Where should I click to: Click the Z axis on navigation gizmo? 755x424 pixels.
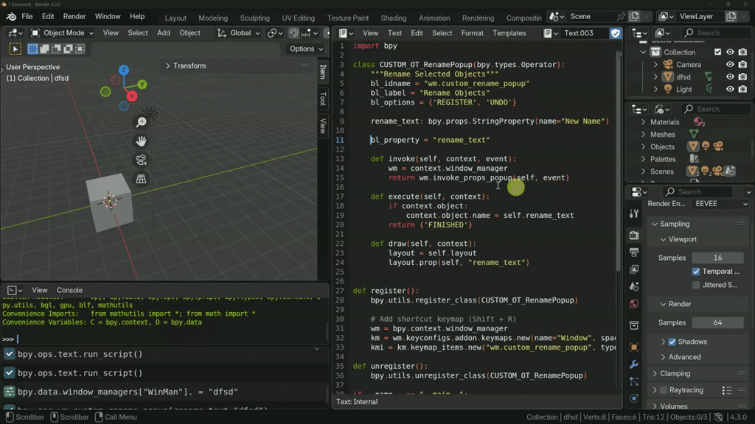click(124, 70)
